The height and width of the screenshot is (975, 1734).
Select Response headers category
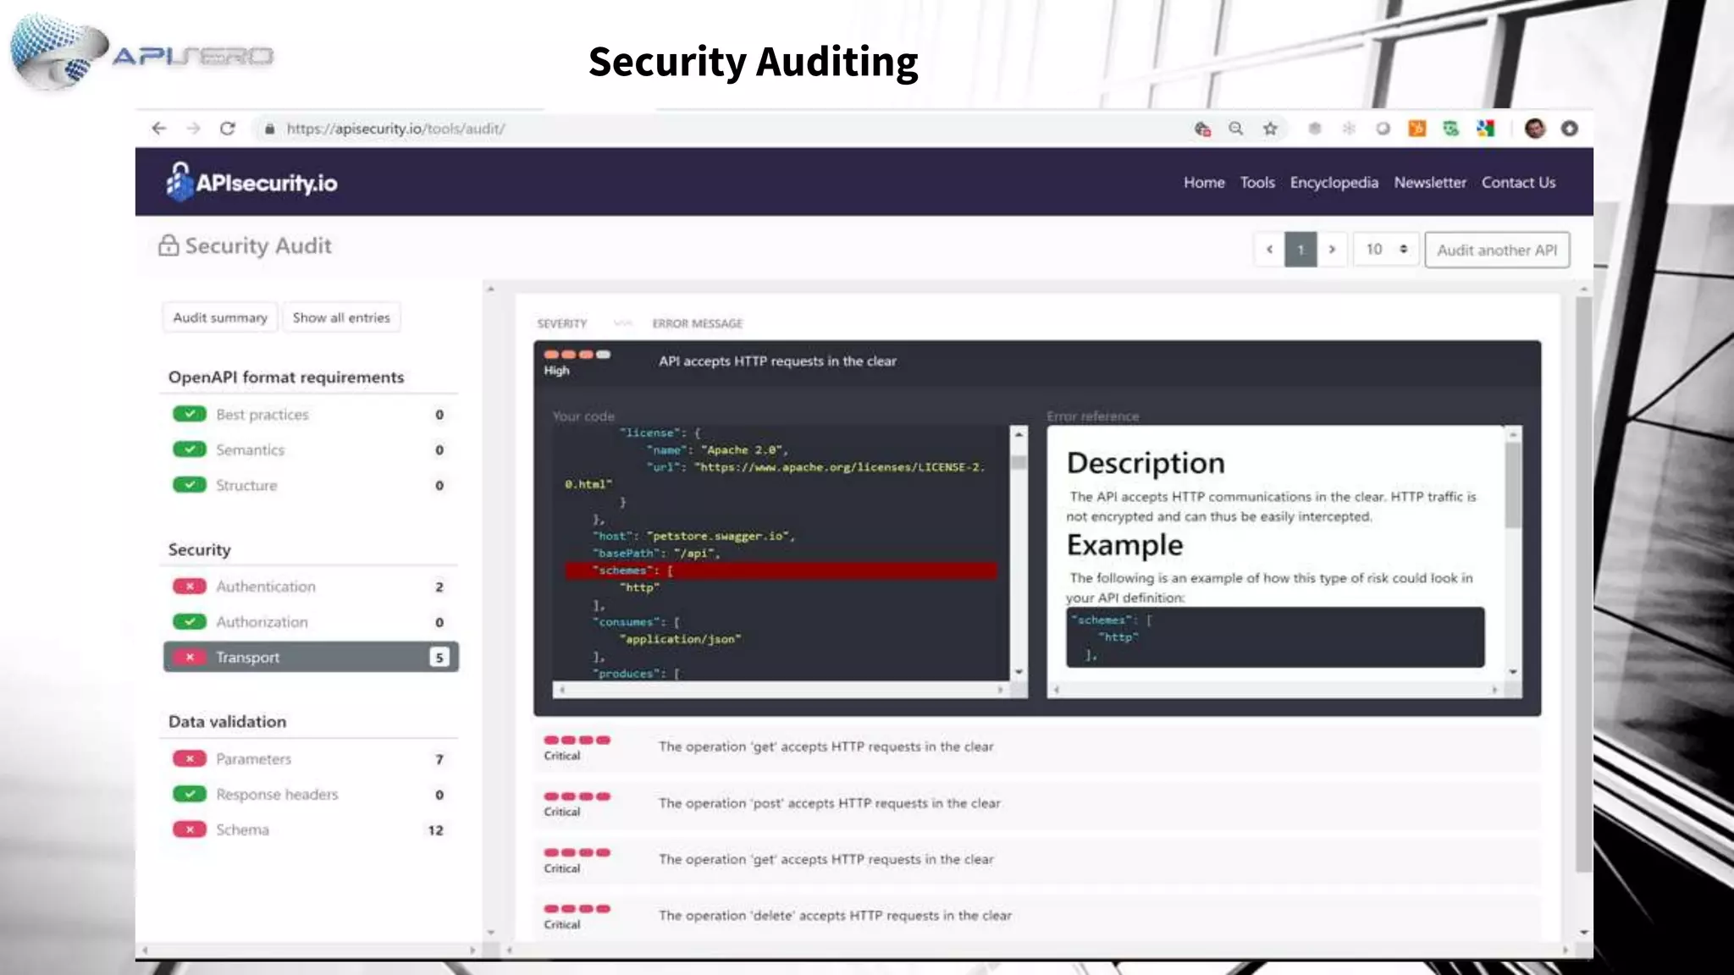coord(311,795)
